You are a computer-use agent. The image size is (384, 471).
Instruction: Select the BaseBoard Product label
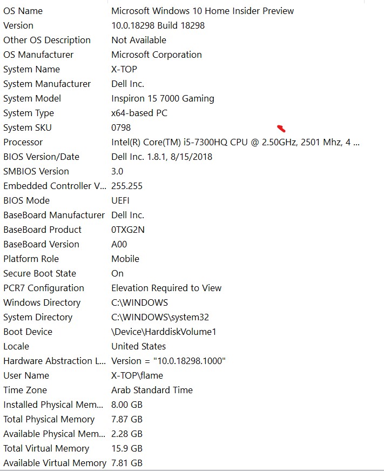click(42, 230)
